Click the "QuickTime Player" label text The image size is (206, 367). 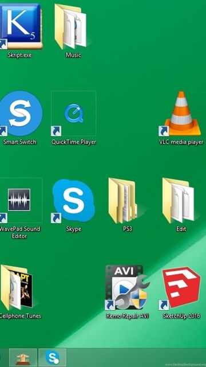74,142
